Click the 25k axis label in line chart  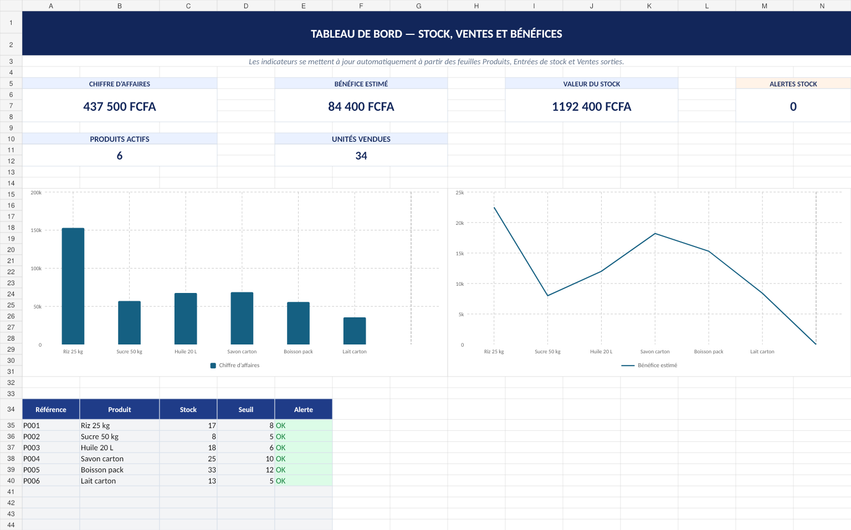460,193
